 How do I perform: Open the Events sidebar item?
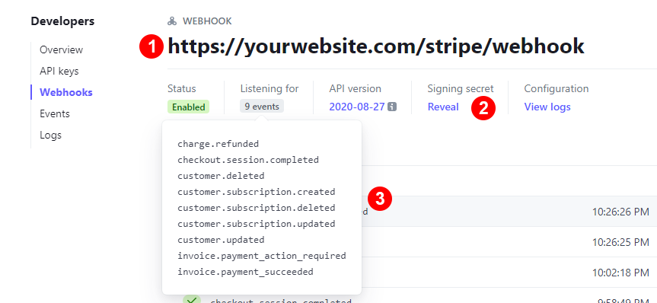[x=55, y=114]
